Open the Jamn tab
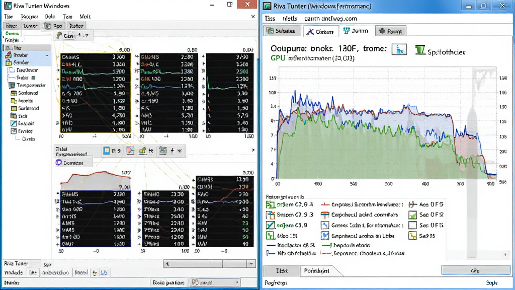 click(x=356, y=31)
